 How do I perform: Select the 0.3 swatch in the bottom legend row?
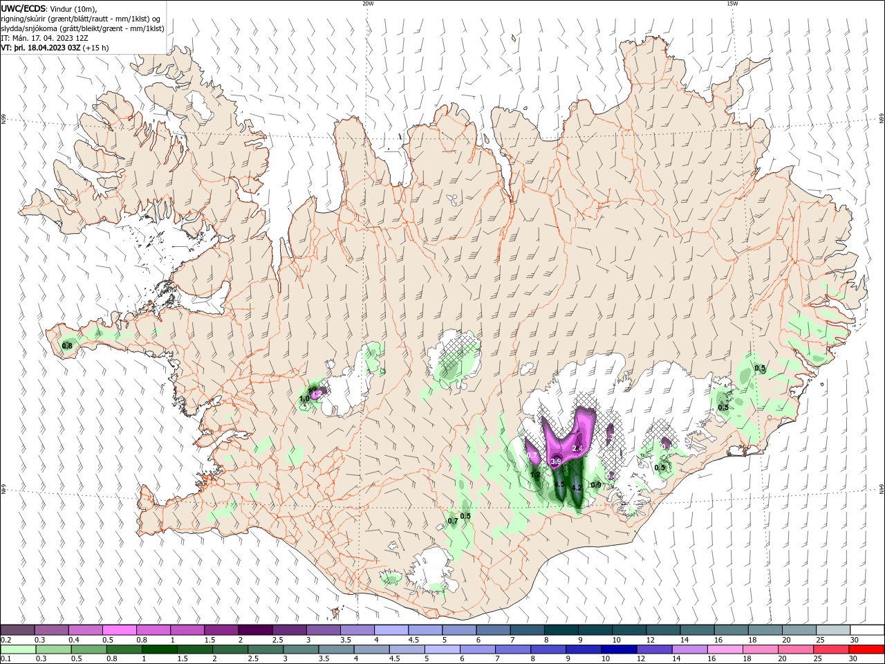coord(53,649)
